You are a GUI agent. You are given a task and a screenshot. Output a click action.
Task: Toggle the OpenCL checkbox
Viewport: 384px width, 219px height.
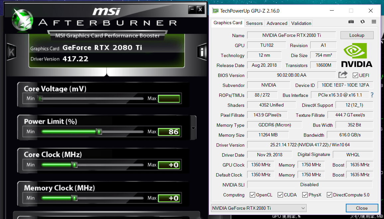pos(252,195)
